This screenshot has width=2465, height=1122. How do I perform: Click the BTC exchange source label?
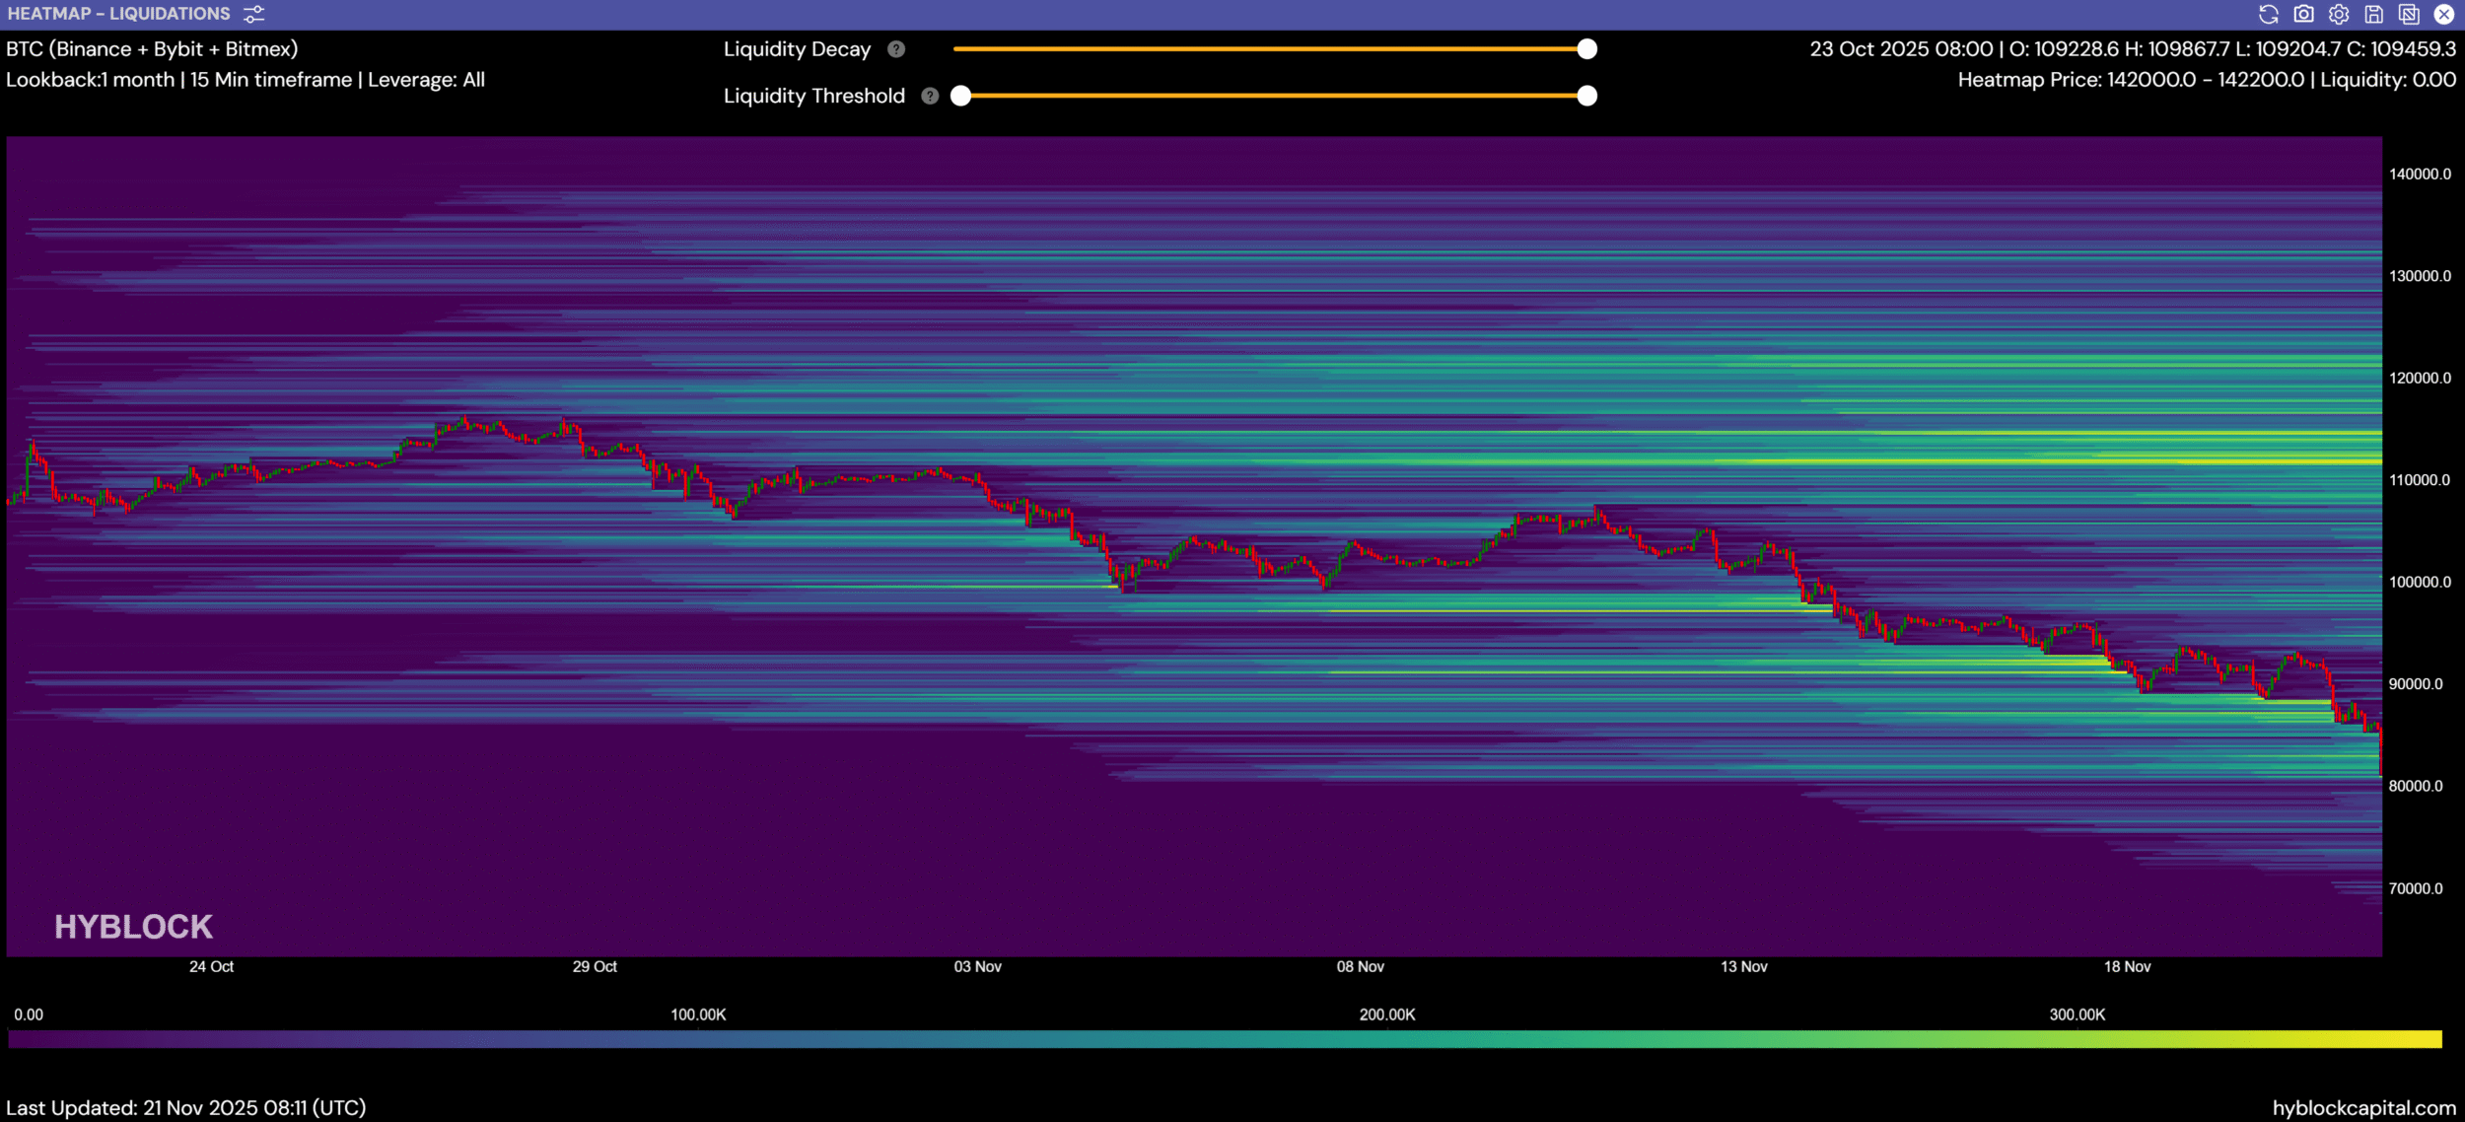point(152,49)
